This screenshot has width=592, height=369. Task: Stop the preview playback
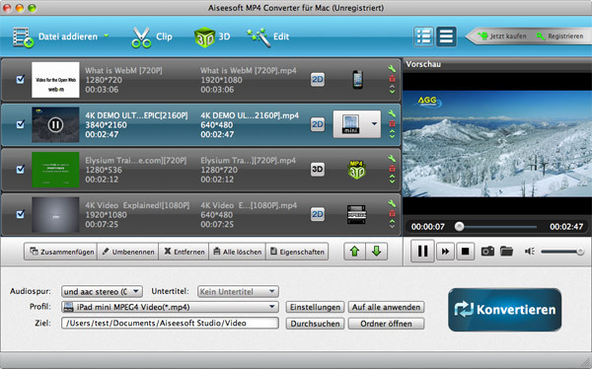click(x=465, y=252)
